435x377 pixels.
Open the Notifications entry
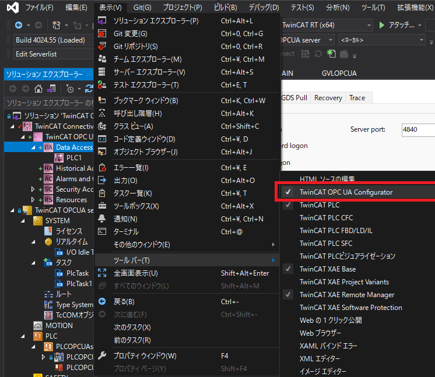[187, 219]
